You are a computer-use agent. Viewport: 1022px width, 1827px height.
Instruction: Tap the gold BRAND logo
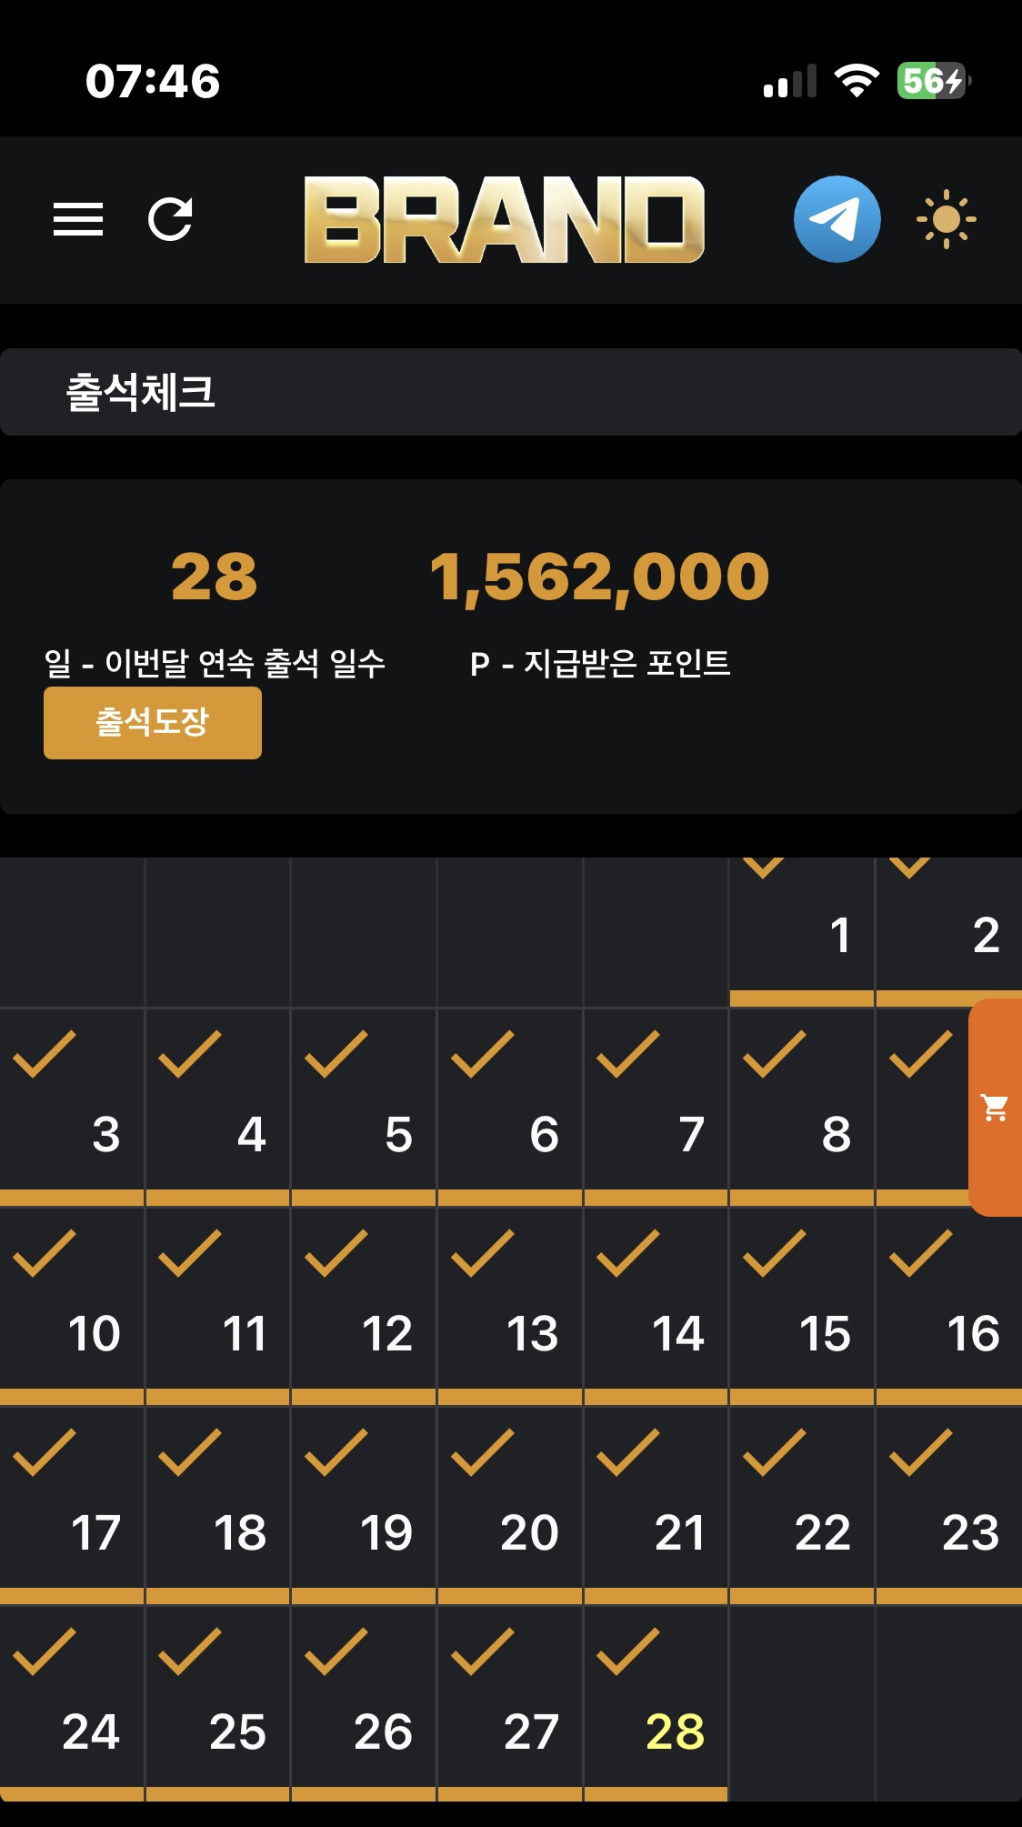tap(504, 219)
